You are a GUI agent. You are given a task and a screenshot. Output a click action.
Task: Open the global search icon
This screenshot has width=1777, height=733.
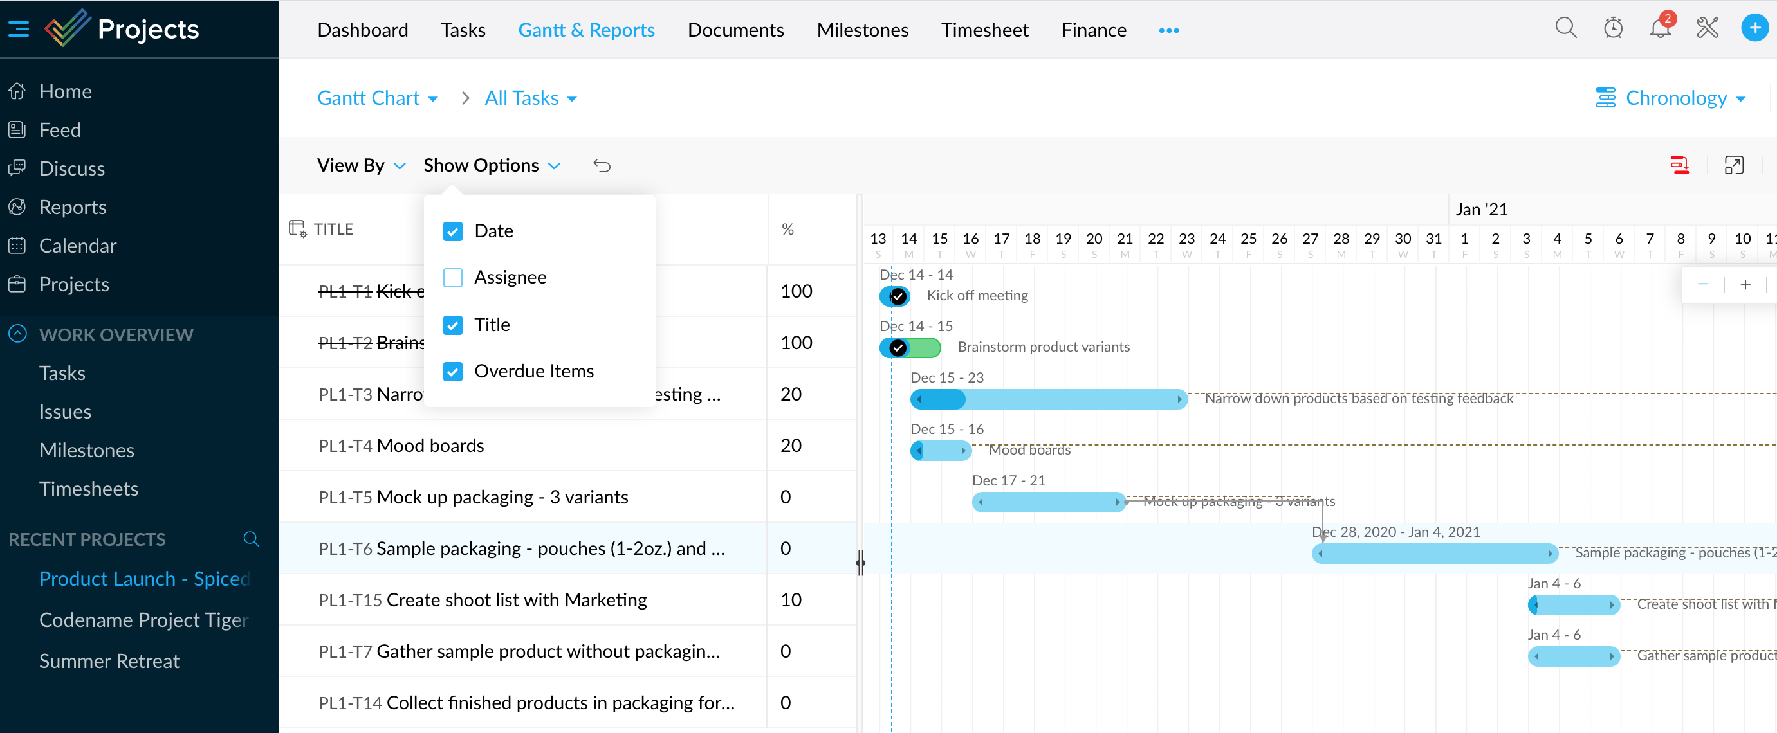[1566, 28]
